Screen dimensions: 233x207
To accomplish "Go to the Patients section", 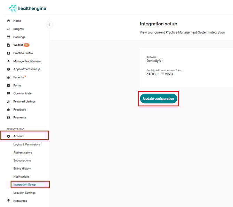I will [18, 77].
